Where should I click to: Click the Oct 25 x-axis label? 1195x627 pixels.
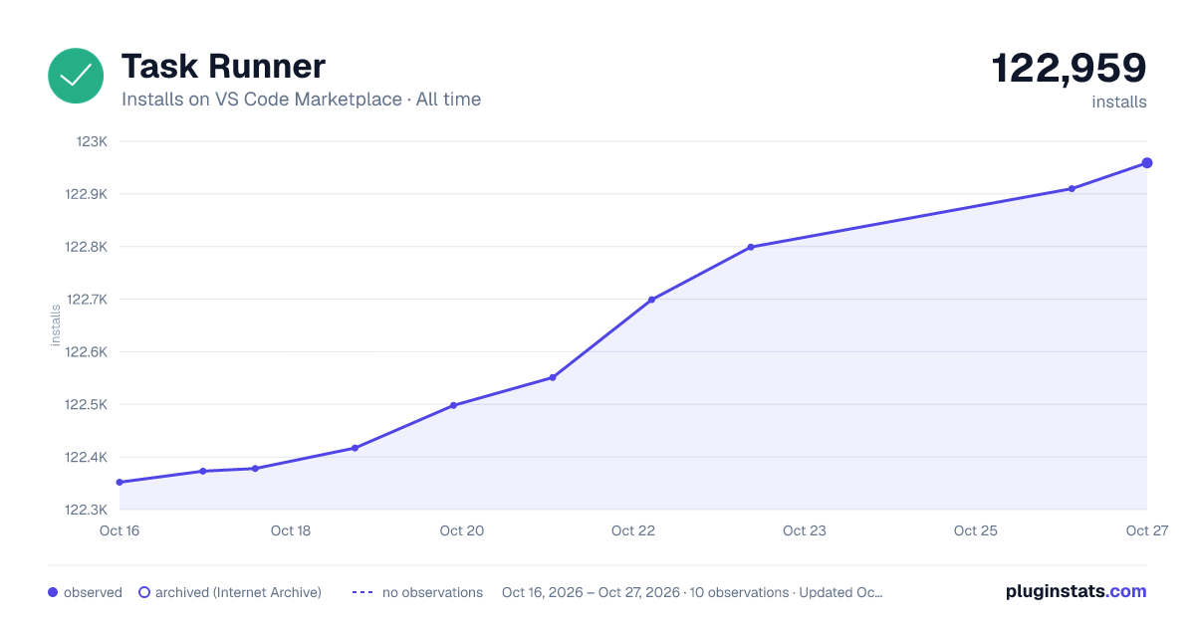point(976,530)
